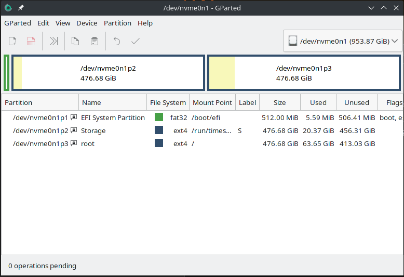Click the S label cell of Storage
This screenshot has height=277, width=404.
pos(239,131)
